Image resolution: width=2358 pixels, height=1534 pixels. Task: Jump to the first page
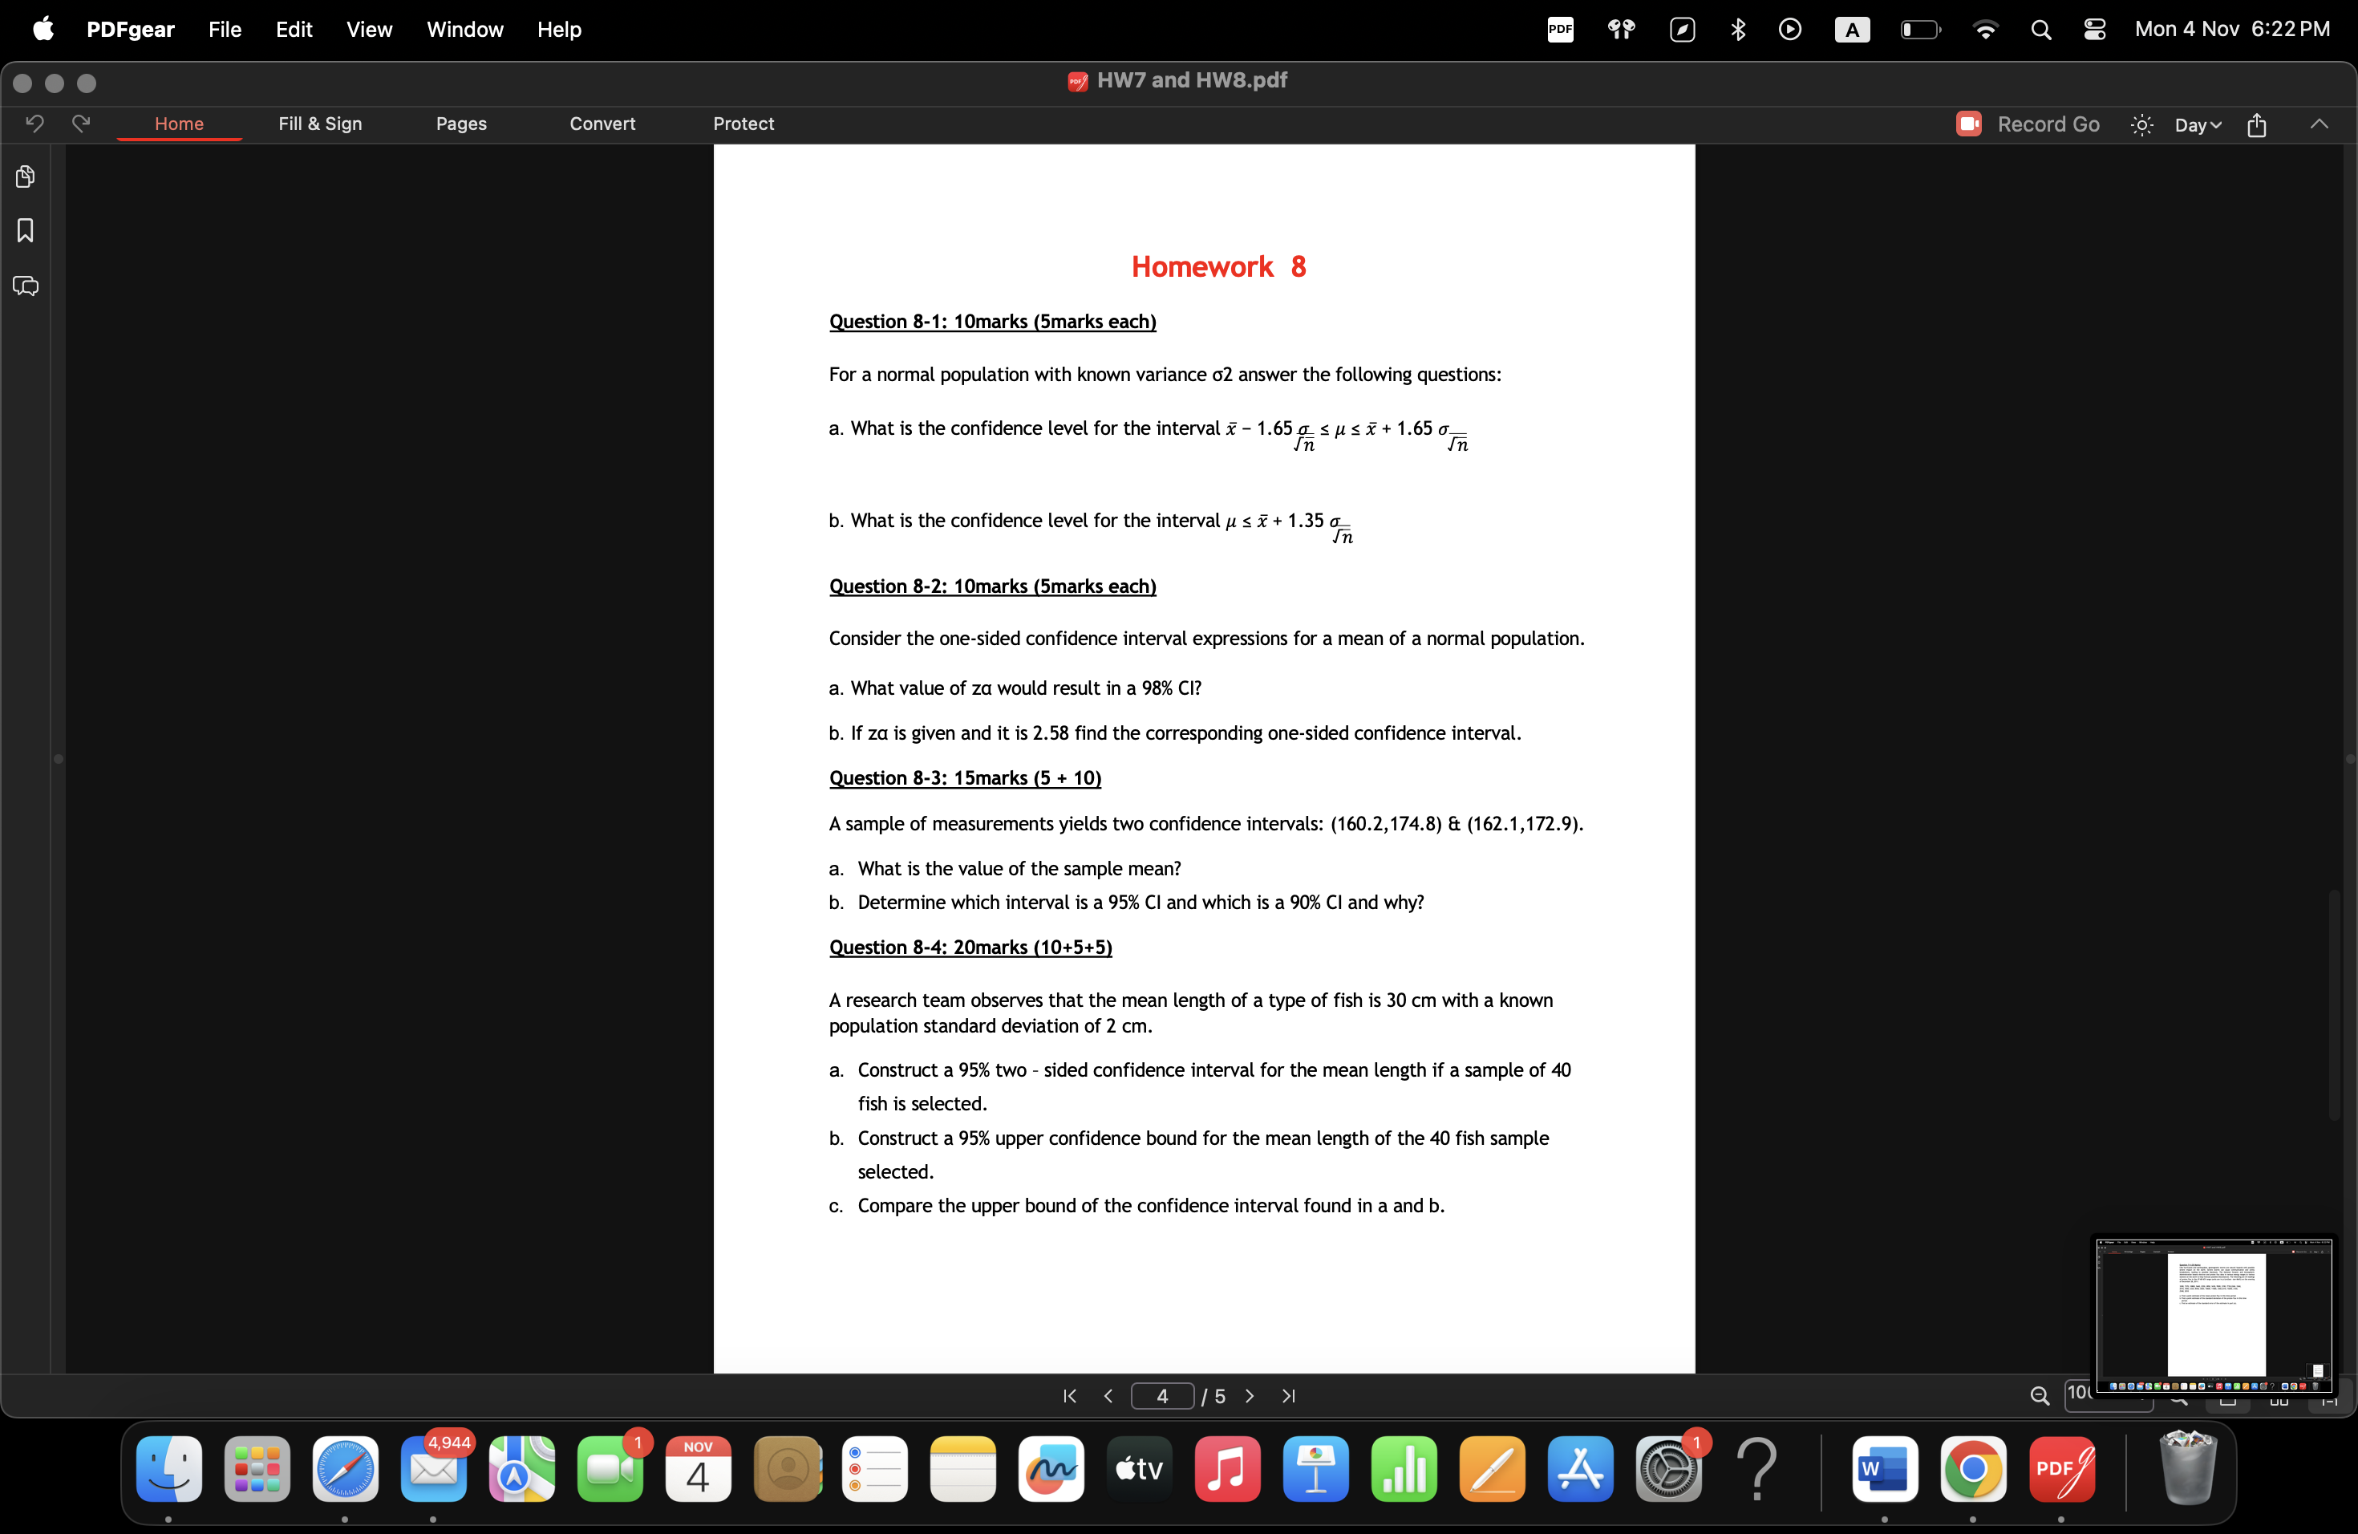point(1068,1395)
